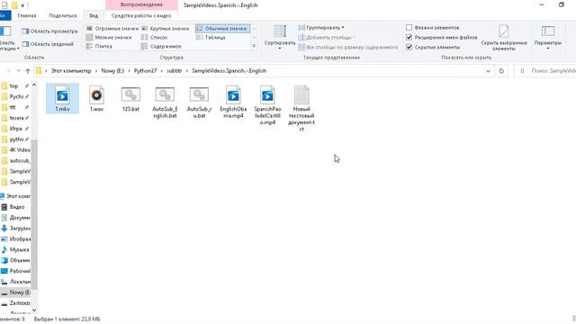Open Документы in navigation pane
Viewport: 576px width, 324px height.
point(16,218)
